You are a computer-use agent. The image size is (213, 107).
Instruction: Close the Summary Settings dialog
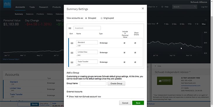tap(143, 8)
